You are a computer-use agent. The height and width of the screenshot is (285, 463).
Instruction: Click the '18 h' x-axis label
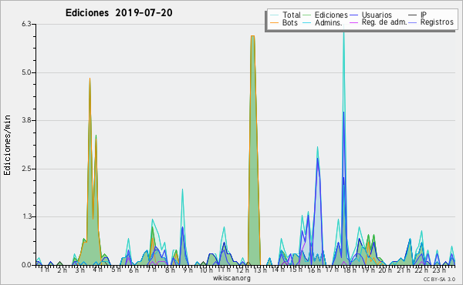(x=350, y=270)
